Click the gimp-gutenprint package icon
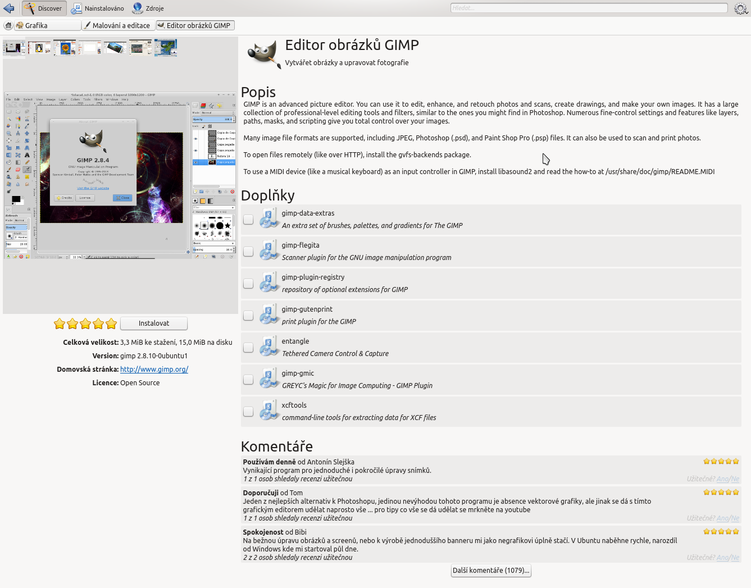This screenshot has height=588, width=751. click(x=269, y=314)
